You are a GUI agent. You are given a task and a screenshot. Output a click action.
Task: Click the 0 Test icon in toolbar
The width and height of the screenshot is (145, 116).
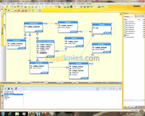tap(90, 7)
